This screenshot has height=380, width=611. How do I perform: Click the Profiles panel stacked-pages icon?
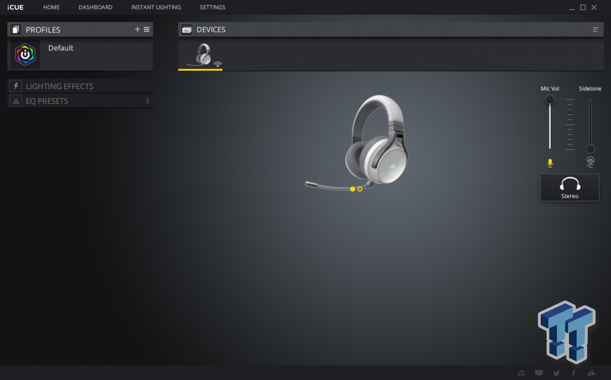(x=16, y=30)
